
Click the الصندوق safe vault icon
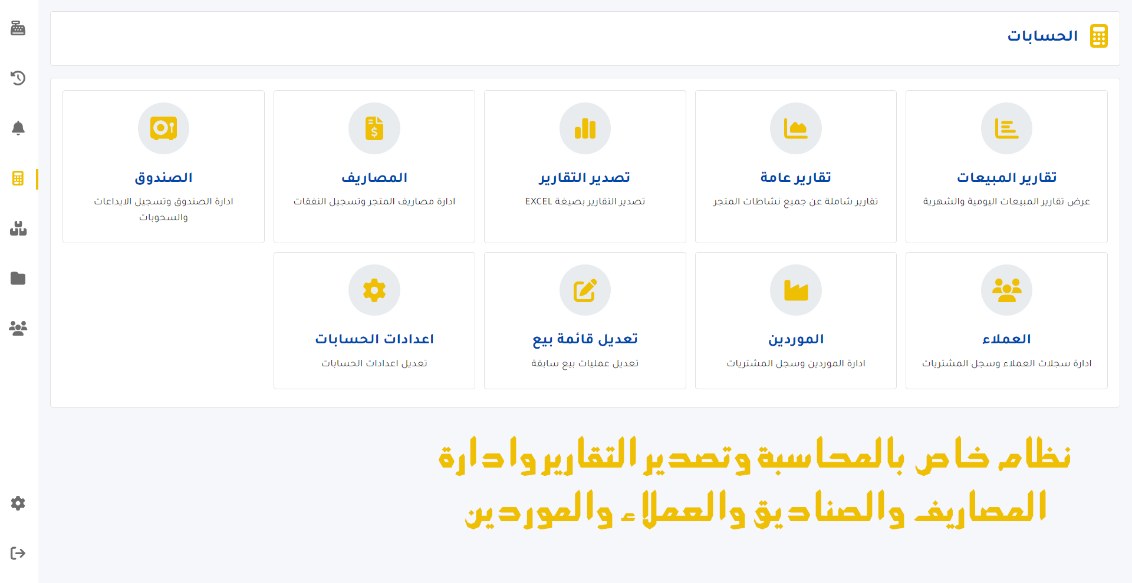(x=163, y=128)
